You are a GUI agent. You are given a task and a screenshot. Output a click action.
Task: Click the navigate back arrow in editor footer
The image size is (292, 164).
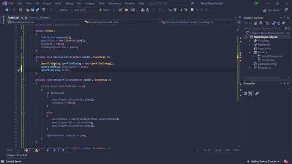(x=48, y=150)
